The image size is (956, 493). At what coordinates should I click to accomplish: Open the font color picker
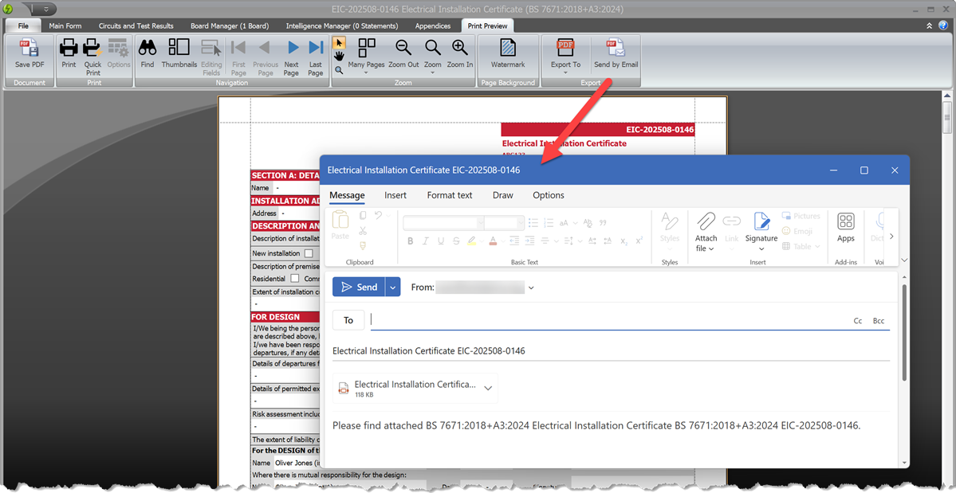pos(493,241)
